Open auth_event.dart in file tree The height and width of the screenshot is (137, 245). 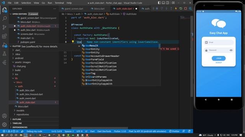(x=28, y=98)
